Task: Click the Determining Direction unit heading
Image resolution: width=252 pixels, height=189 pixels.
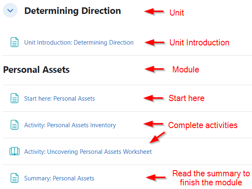Action: [72, 11]
